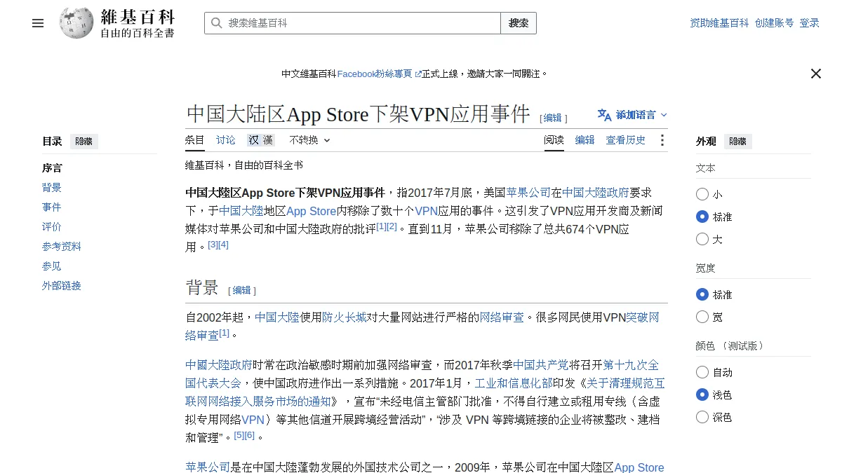The width and height of the screenshot is (842, 473).
Task: Open the 苹果公司 link in lead paragraph
Action: coord(528,193)
